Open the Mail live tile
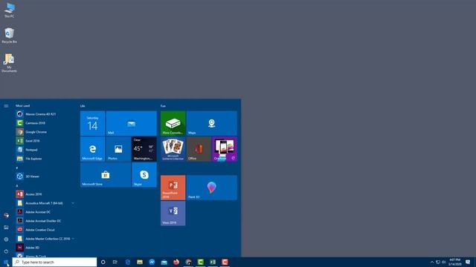The image size is (476, 267). tap(131, 123)
